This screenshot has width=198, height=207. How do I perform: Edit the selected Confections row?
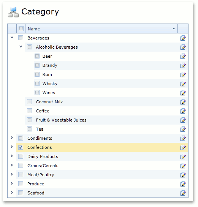tap(183, 147)
